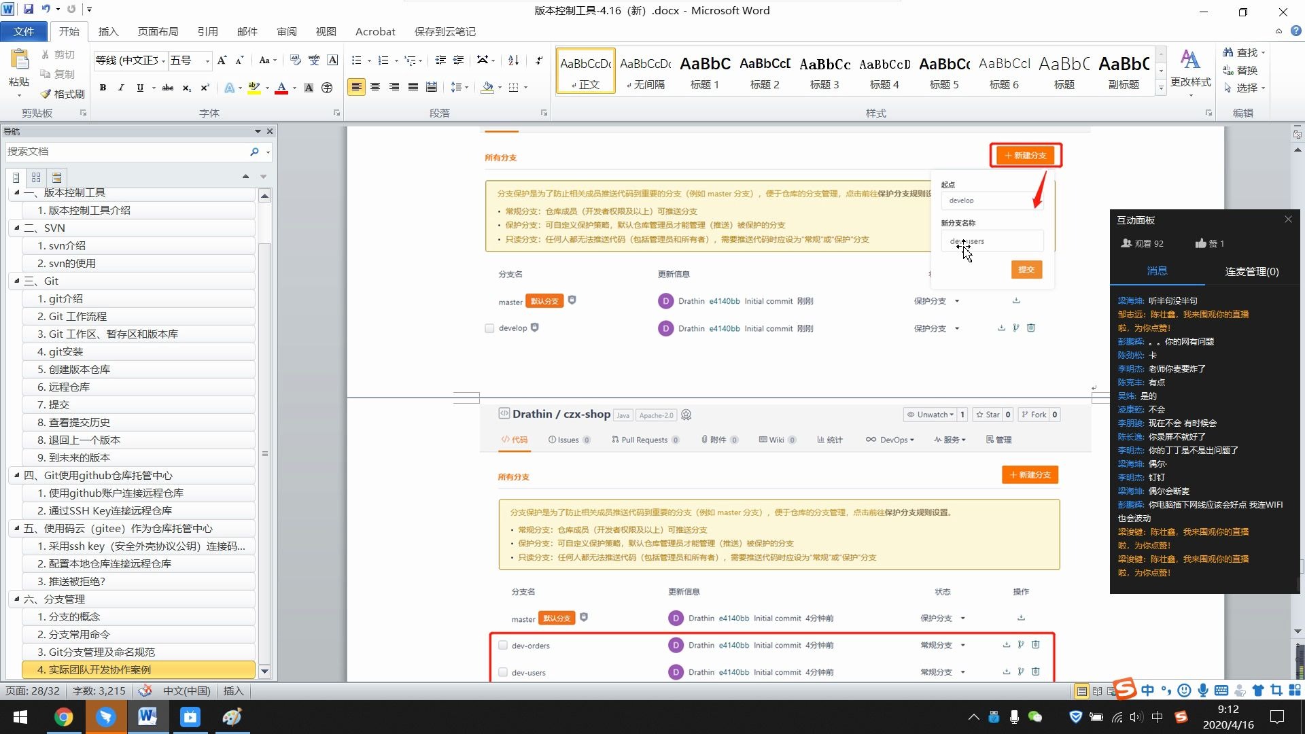Show paragraph marks icon
Screen dimensions: 1305x734
[x=539, y=60]
